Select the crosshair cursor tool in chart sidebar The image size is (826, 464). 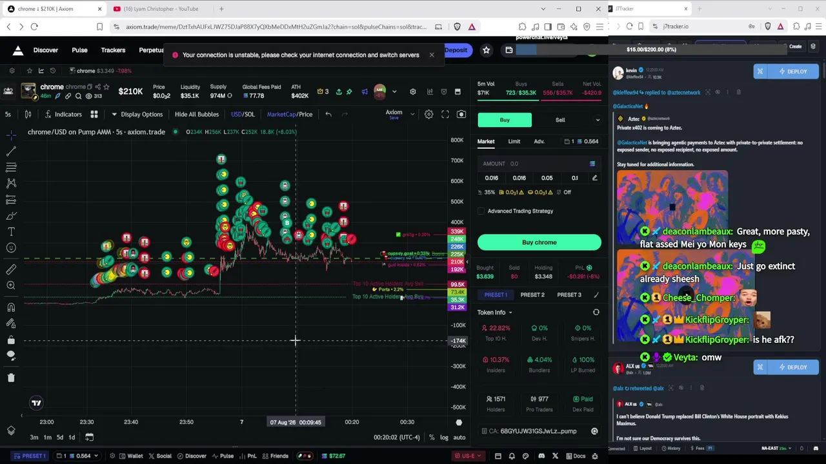(11, 135)
